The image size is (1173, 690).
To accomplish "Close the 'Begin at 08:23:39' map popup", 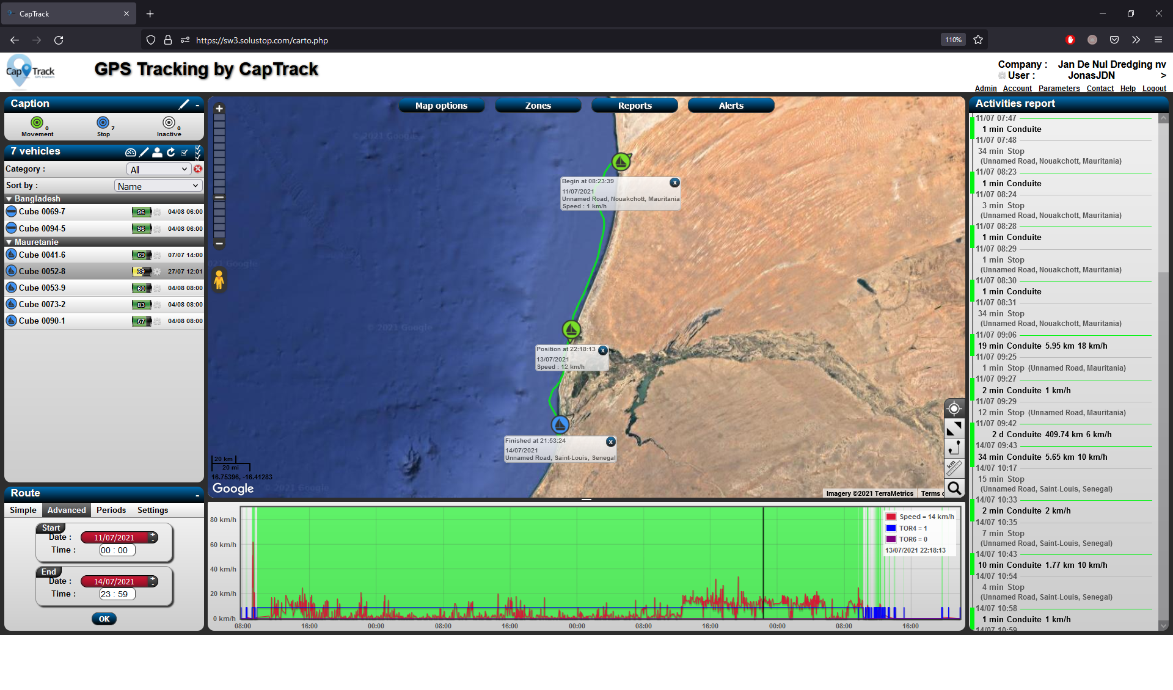I will (674, 183).
